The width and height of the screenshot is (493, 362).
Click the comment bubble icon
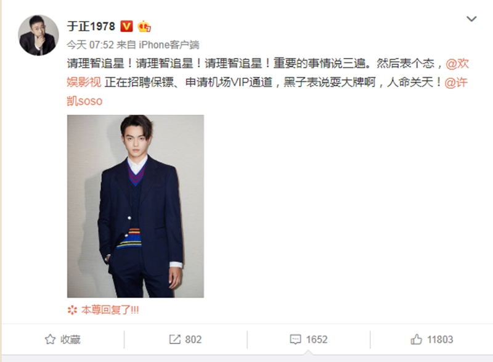pos(295,339)
